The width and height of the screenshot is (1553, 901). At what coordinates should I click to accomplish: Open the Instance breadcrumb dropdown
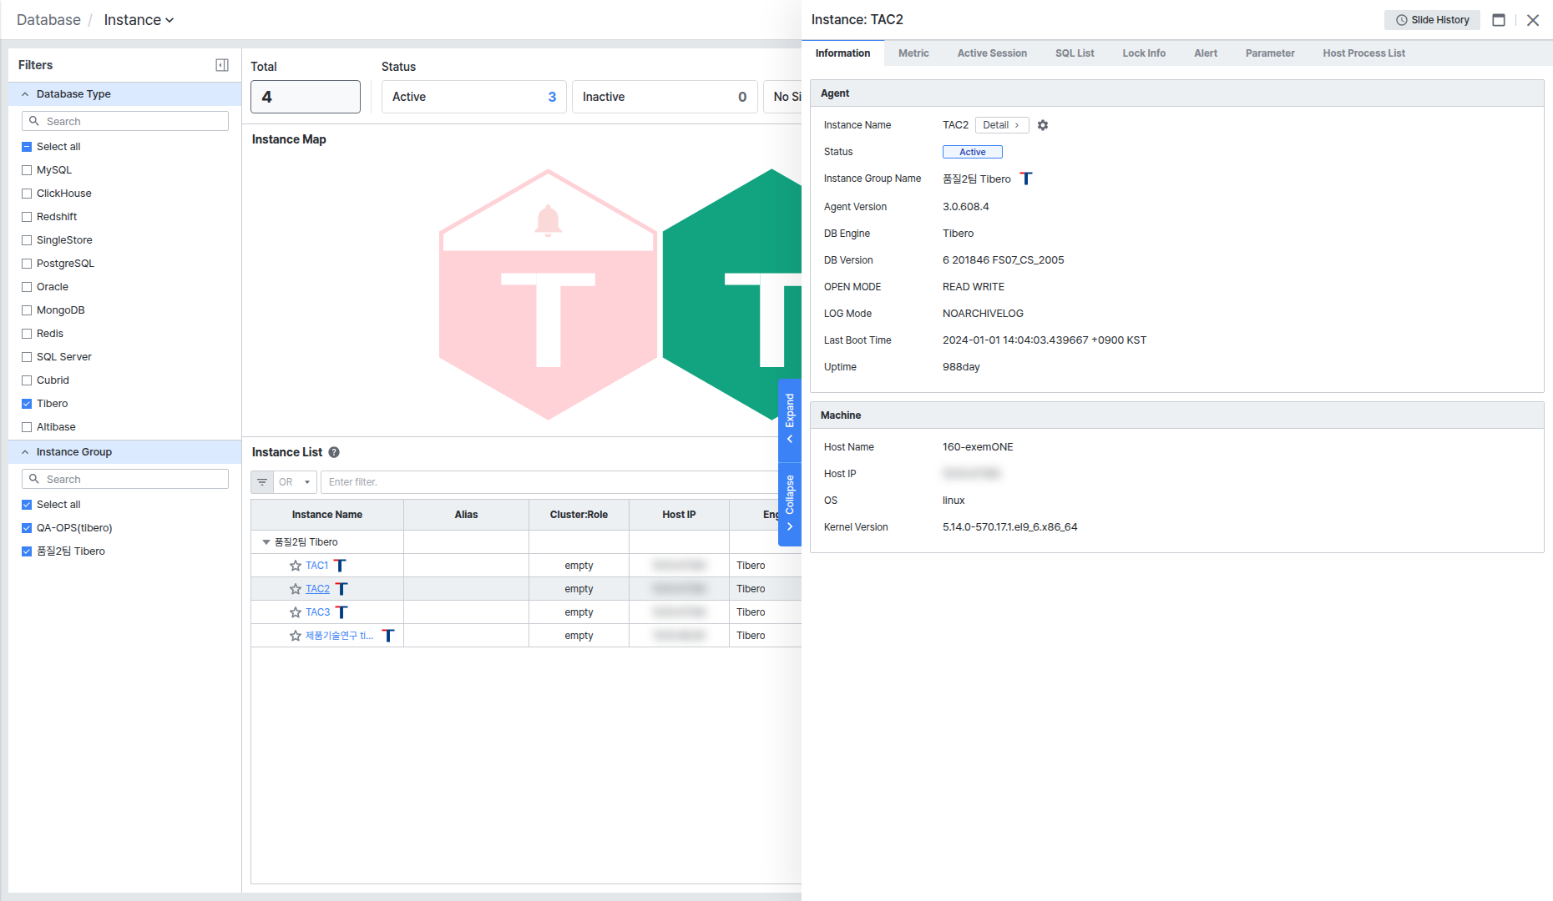[x=139, y=20]
